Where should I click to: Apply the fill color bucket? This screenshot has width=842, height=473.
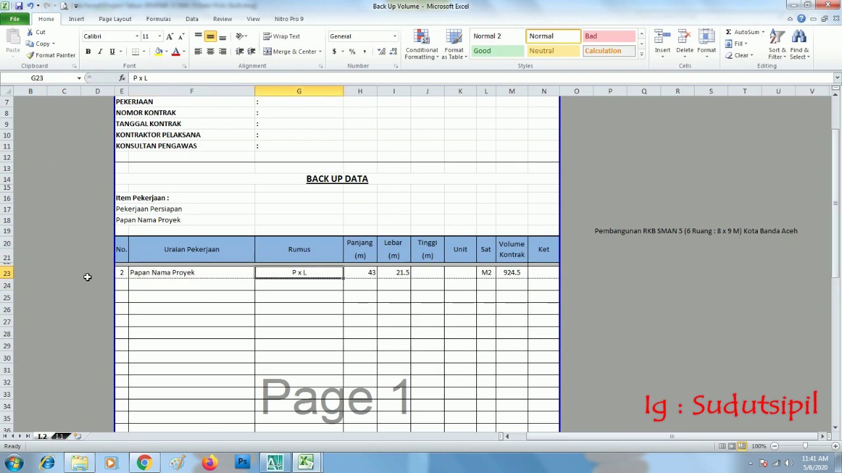(159, 51)
